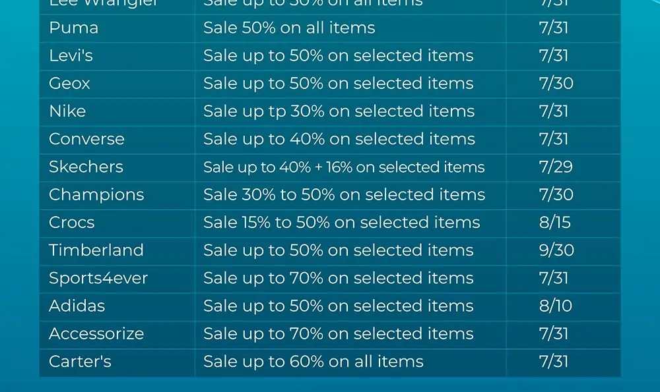Select the Skechers row label
Image resolution: width=660 pixels, height=392 pixels.
[86, 167]
